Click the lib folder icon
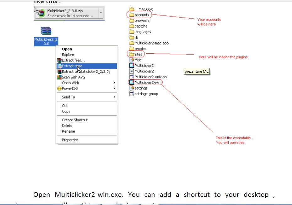 point(132,37)
